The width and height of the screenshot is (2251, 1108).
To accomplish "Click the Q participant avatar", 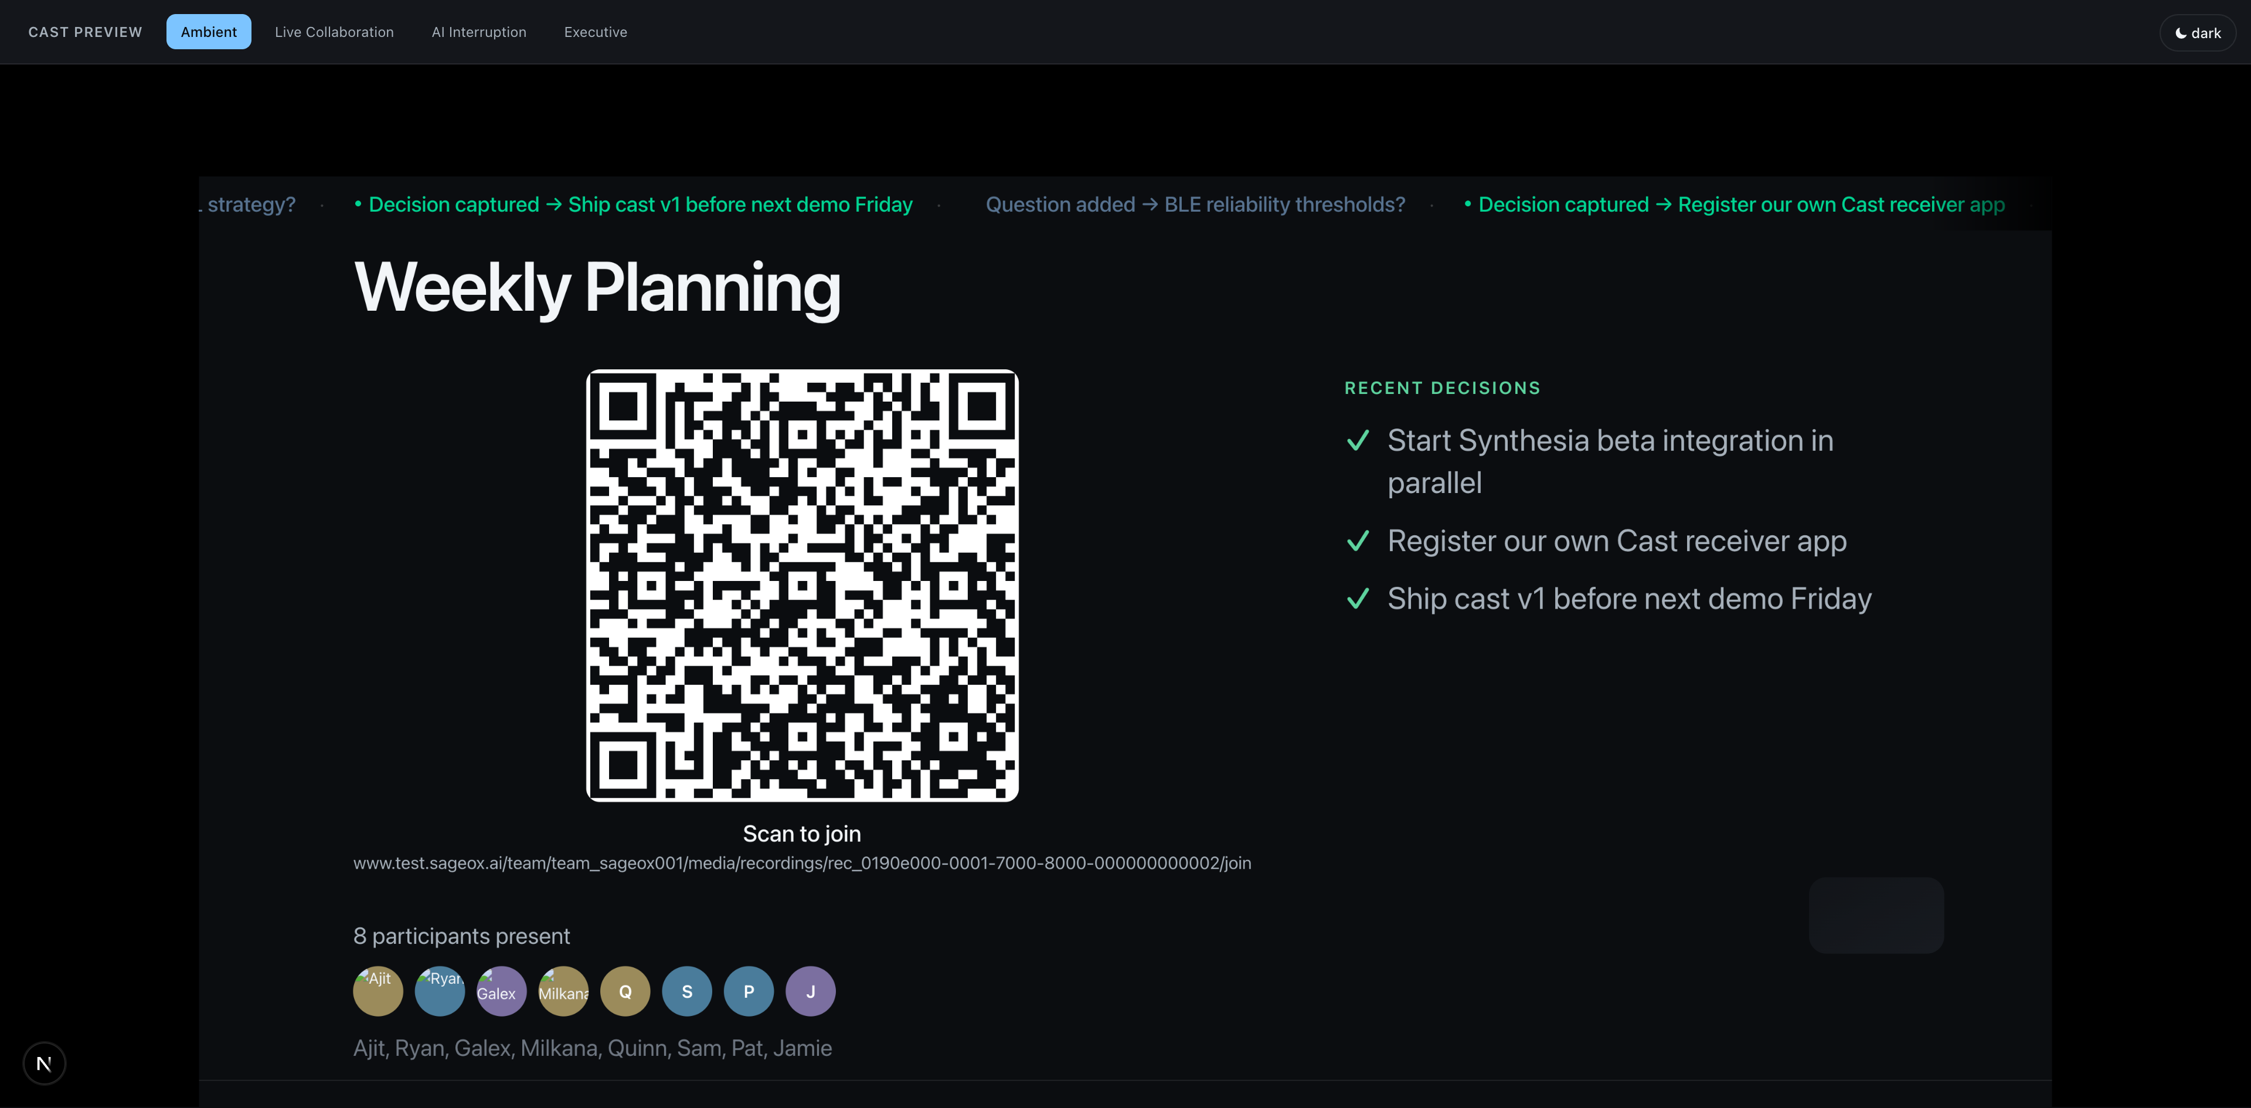I will 625,991.
